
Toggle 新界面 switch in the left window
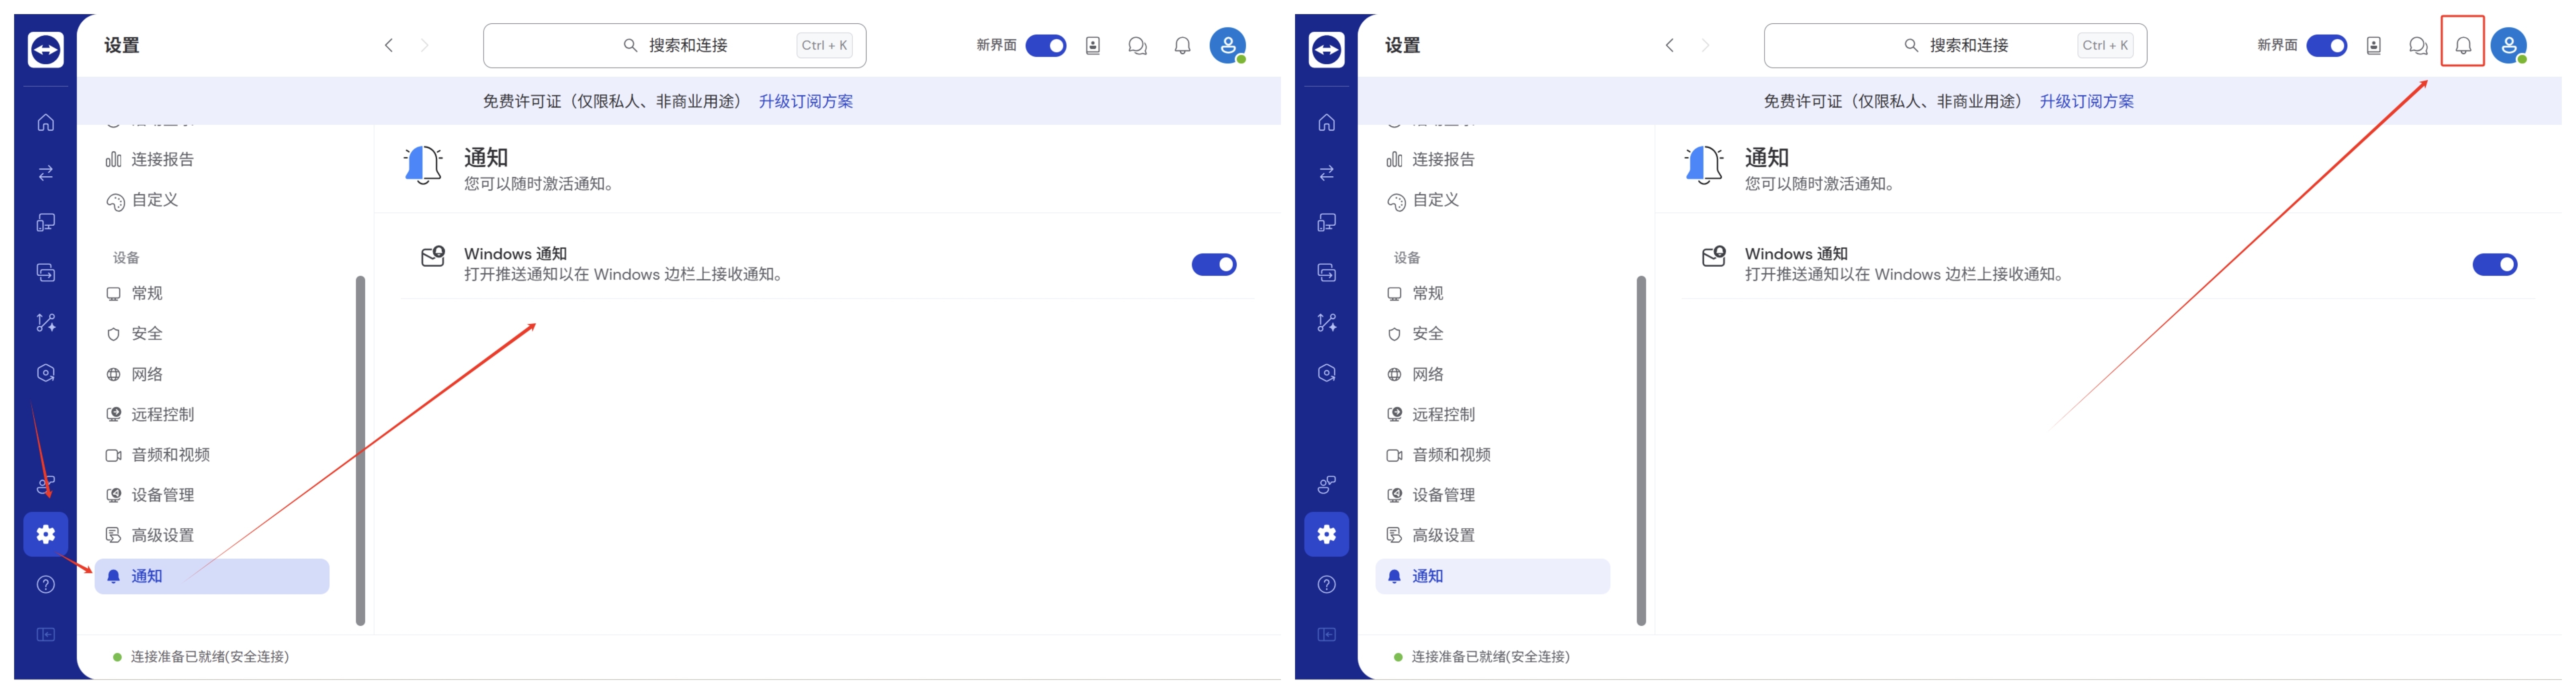pyautogui.click(x=1046, y=46)
